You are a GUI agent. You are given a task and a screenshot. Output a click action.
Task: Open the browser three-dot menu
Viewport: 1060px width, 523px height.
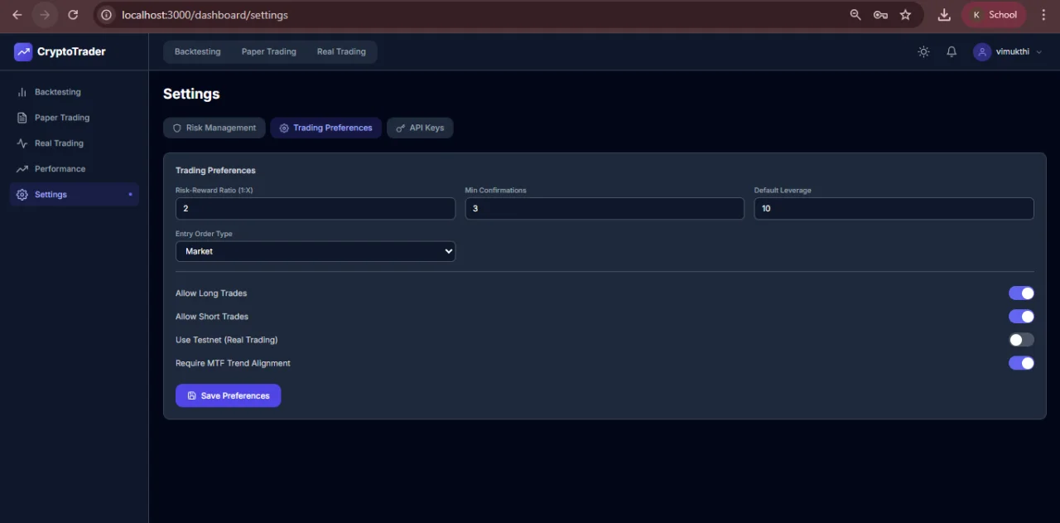[1043, 15]
